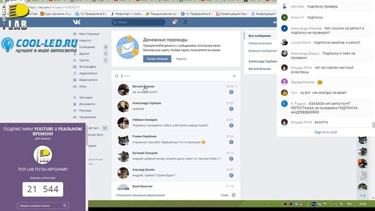
Task: Open Управление in left menu
Action: pyautogui.click(x=87, y=117)
